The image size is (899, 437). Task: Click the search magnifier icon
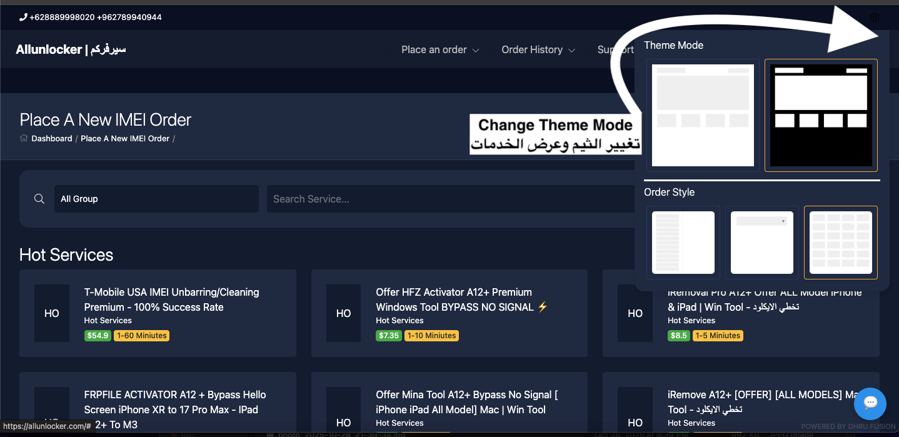(39, 198)
